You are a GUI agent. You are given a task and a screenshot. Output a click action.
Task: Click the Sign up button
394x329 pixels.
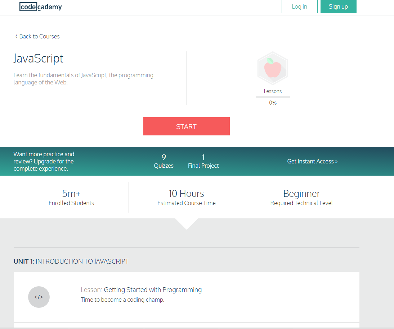(x=338, y=6)
